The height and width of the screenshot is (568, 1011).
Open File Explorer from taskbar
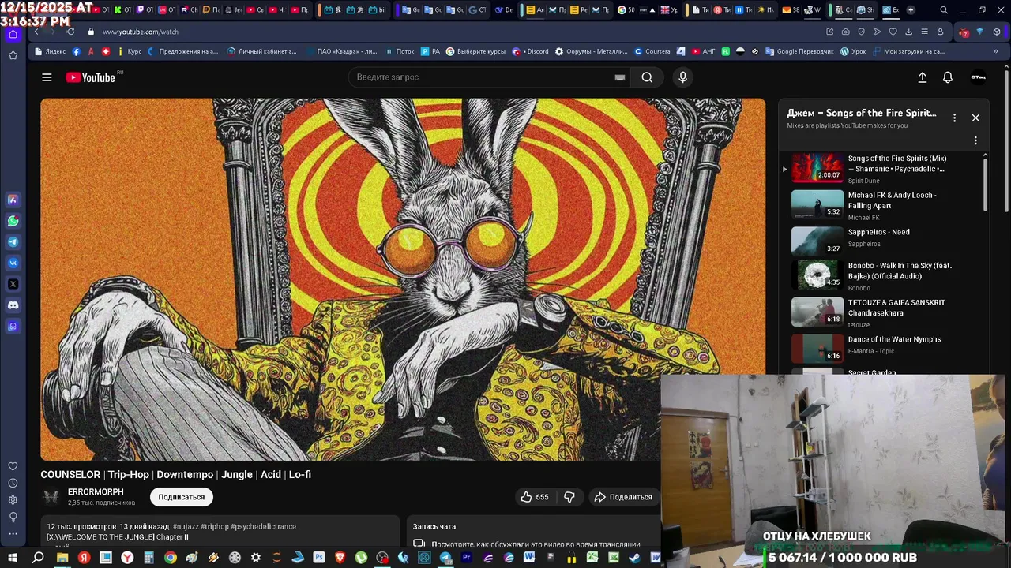(x=62, y=558)
